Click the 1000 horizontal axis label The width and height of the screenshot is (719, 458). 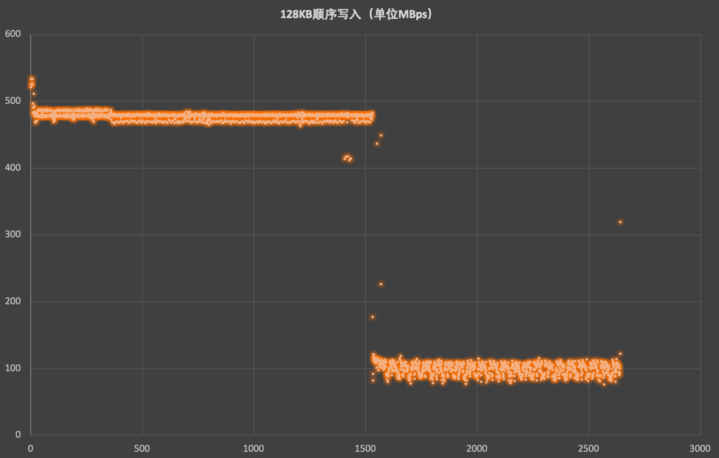point(253,448)
